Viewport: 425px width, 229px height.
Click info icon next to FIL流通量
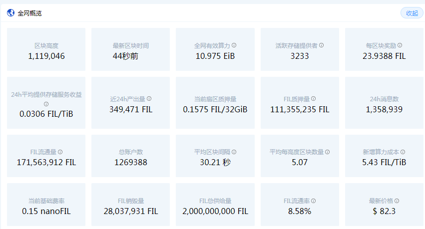point(60,152)
